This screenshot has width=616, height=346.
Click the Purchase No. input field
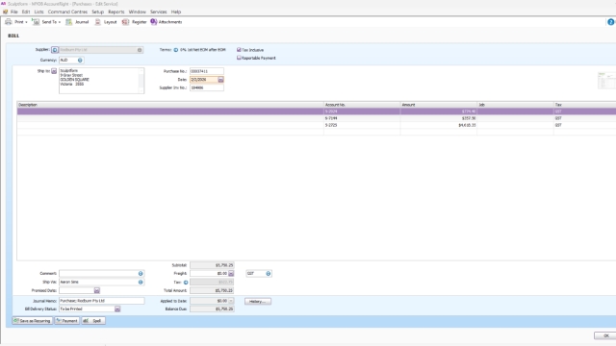207,71
